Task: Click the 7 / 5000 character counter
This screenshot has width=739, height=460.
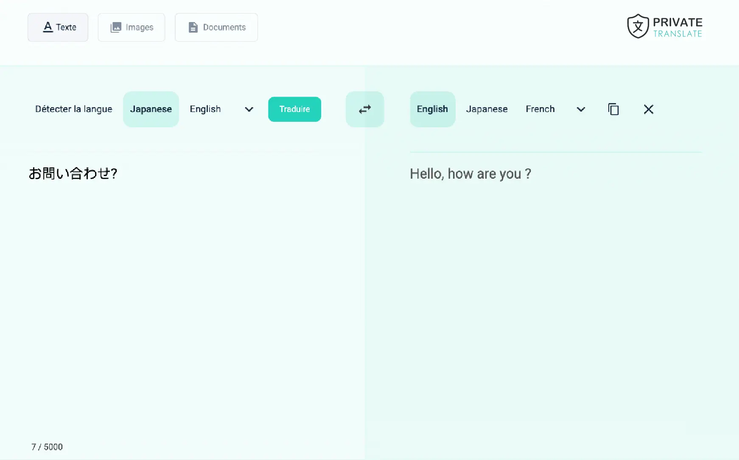Action: coord(47,447)
